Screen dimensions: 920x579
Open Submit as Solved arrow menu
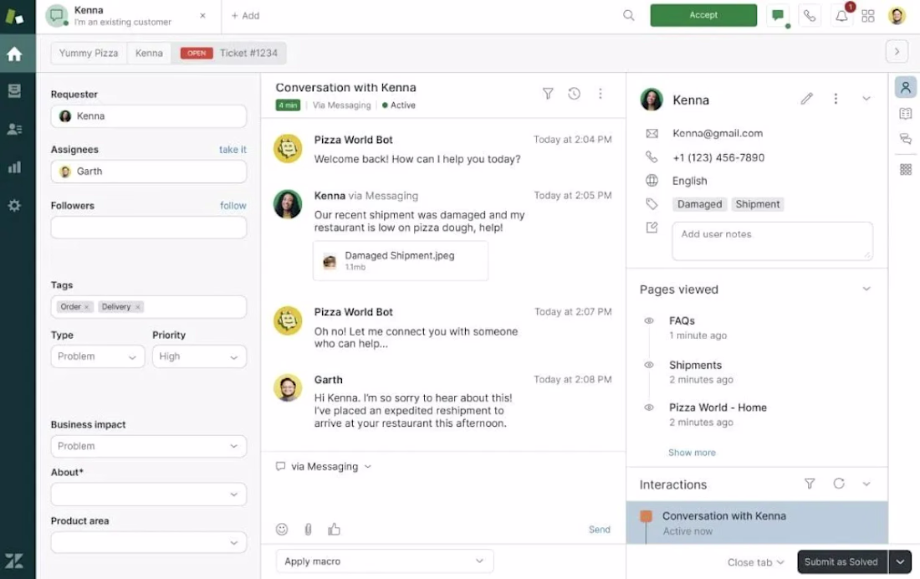(x=900, y=562)
